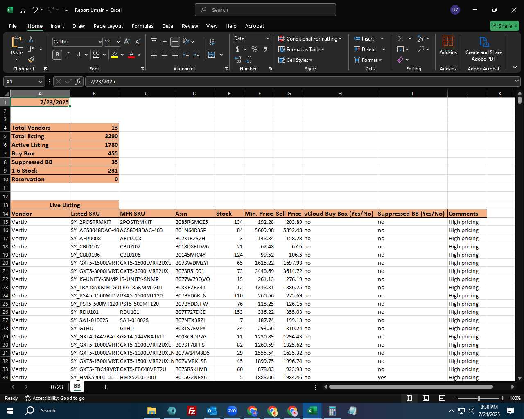The width and height of the screenshot is (524, 419).
Task: Open the font size dropdown
Action: click(x=118, y=42)
